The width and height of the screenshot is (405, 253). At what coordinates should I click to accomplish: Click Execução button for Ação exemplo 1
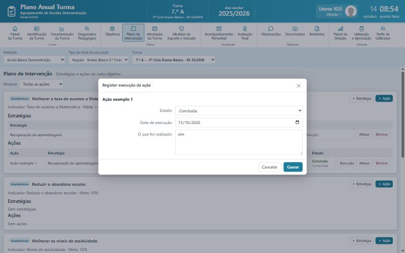[x=347, y=163]
